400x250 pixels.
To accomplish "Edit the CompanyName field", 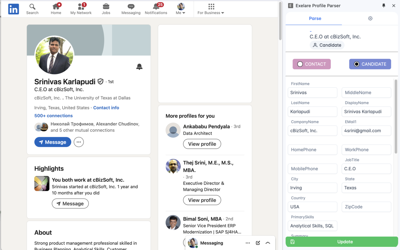I will (x=312, y=131).
